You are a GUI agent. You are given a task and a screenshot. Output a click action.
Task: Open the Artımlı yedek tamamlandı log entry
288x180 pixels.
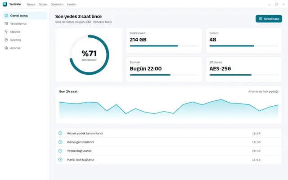tap(169, 133)
